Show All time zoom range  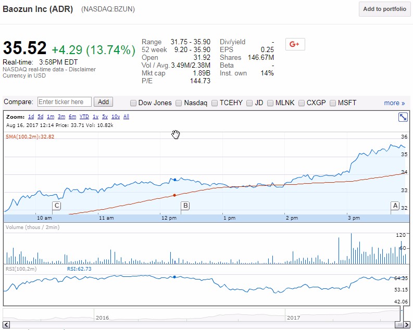(x=126, y=117)
